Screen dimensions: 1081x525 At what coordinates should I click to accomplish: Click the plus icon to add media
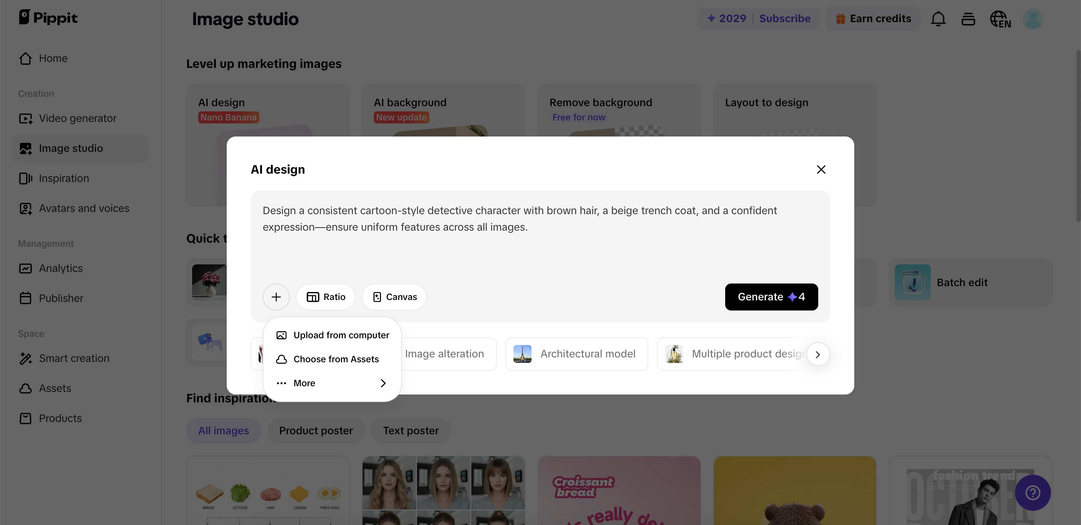(x=276, y=297)
